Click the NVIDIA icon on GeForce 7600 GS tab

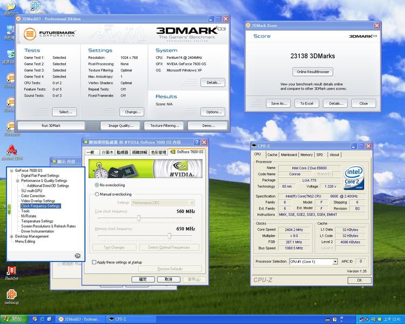tap(173, 152)
